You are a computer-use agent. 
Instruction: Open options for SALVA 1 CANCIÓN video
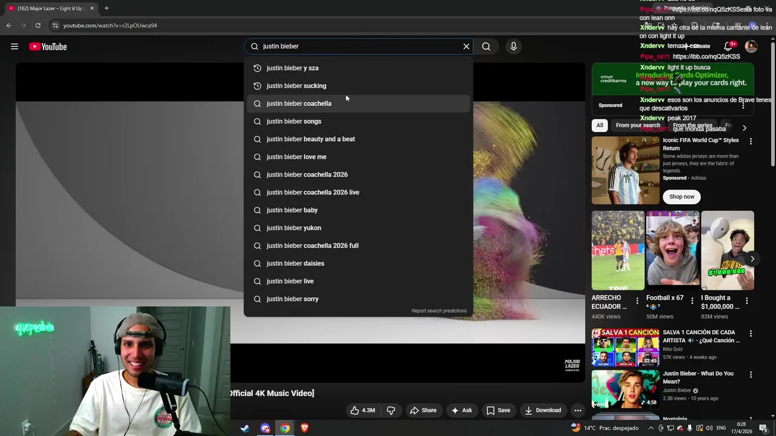751,334
